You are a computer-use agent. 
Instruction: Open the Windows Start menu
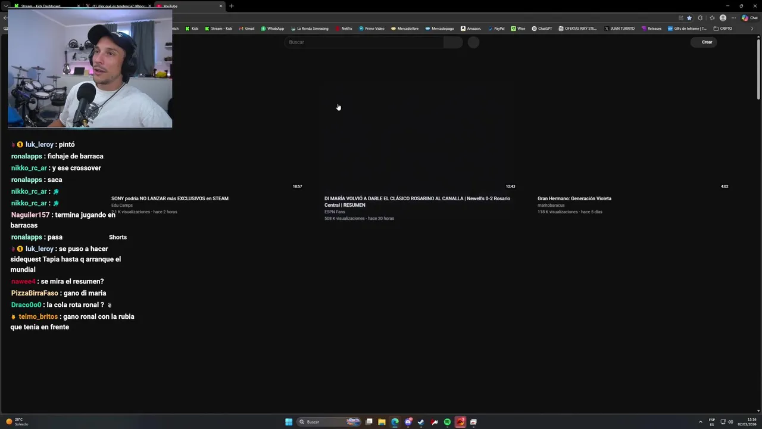289,422
